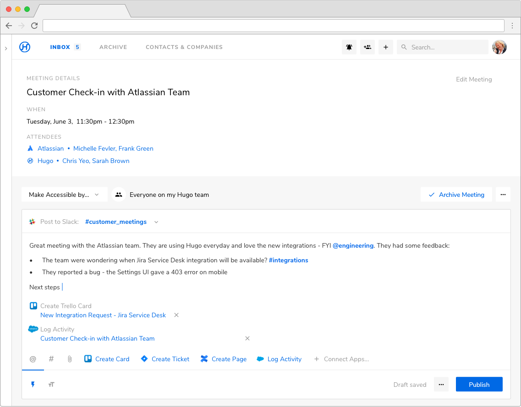
Task: Click the Archive Meeting button
Action: point(456,195)
